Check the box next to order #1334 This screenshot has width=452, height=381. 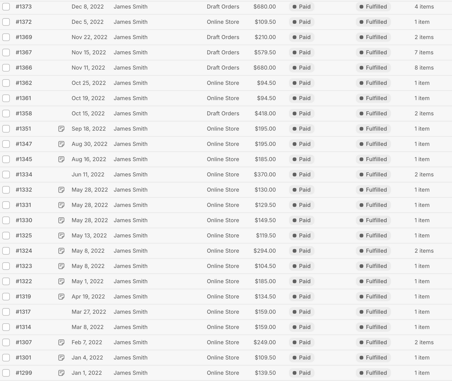[6, 175]
